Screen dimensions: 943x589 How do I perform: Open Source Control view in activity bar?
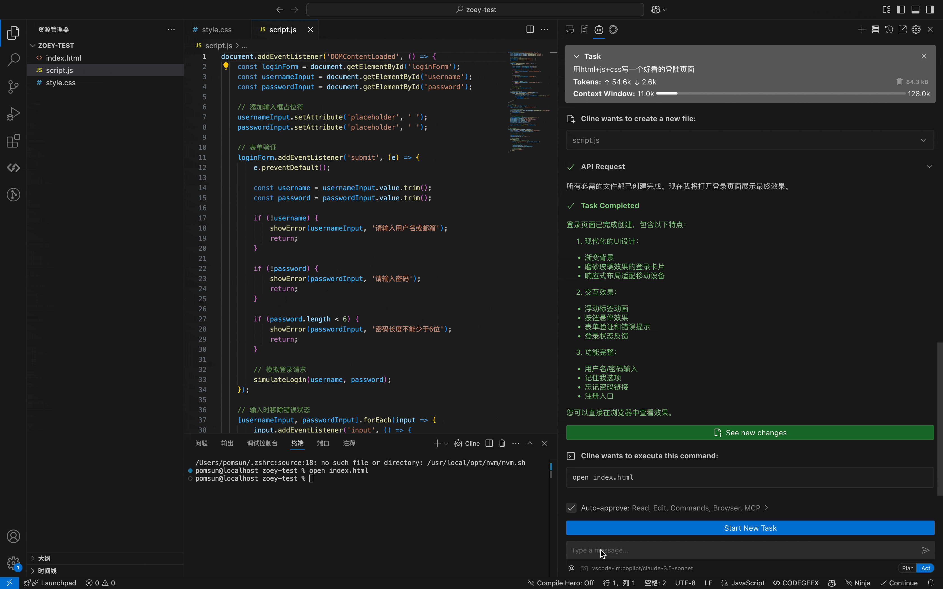point(13,86)
